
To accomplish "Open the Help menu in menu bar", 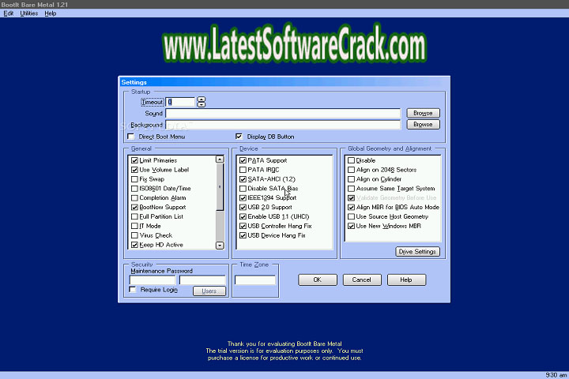I will 51,13.
